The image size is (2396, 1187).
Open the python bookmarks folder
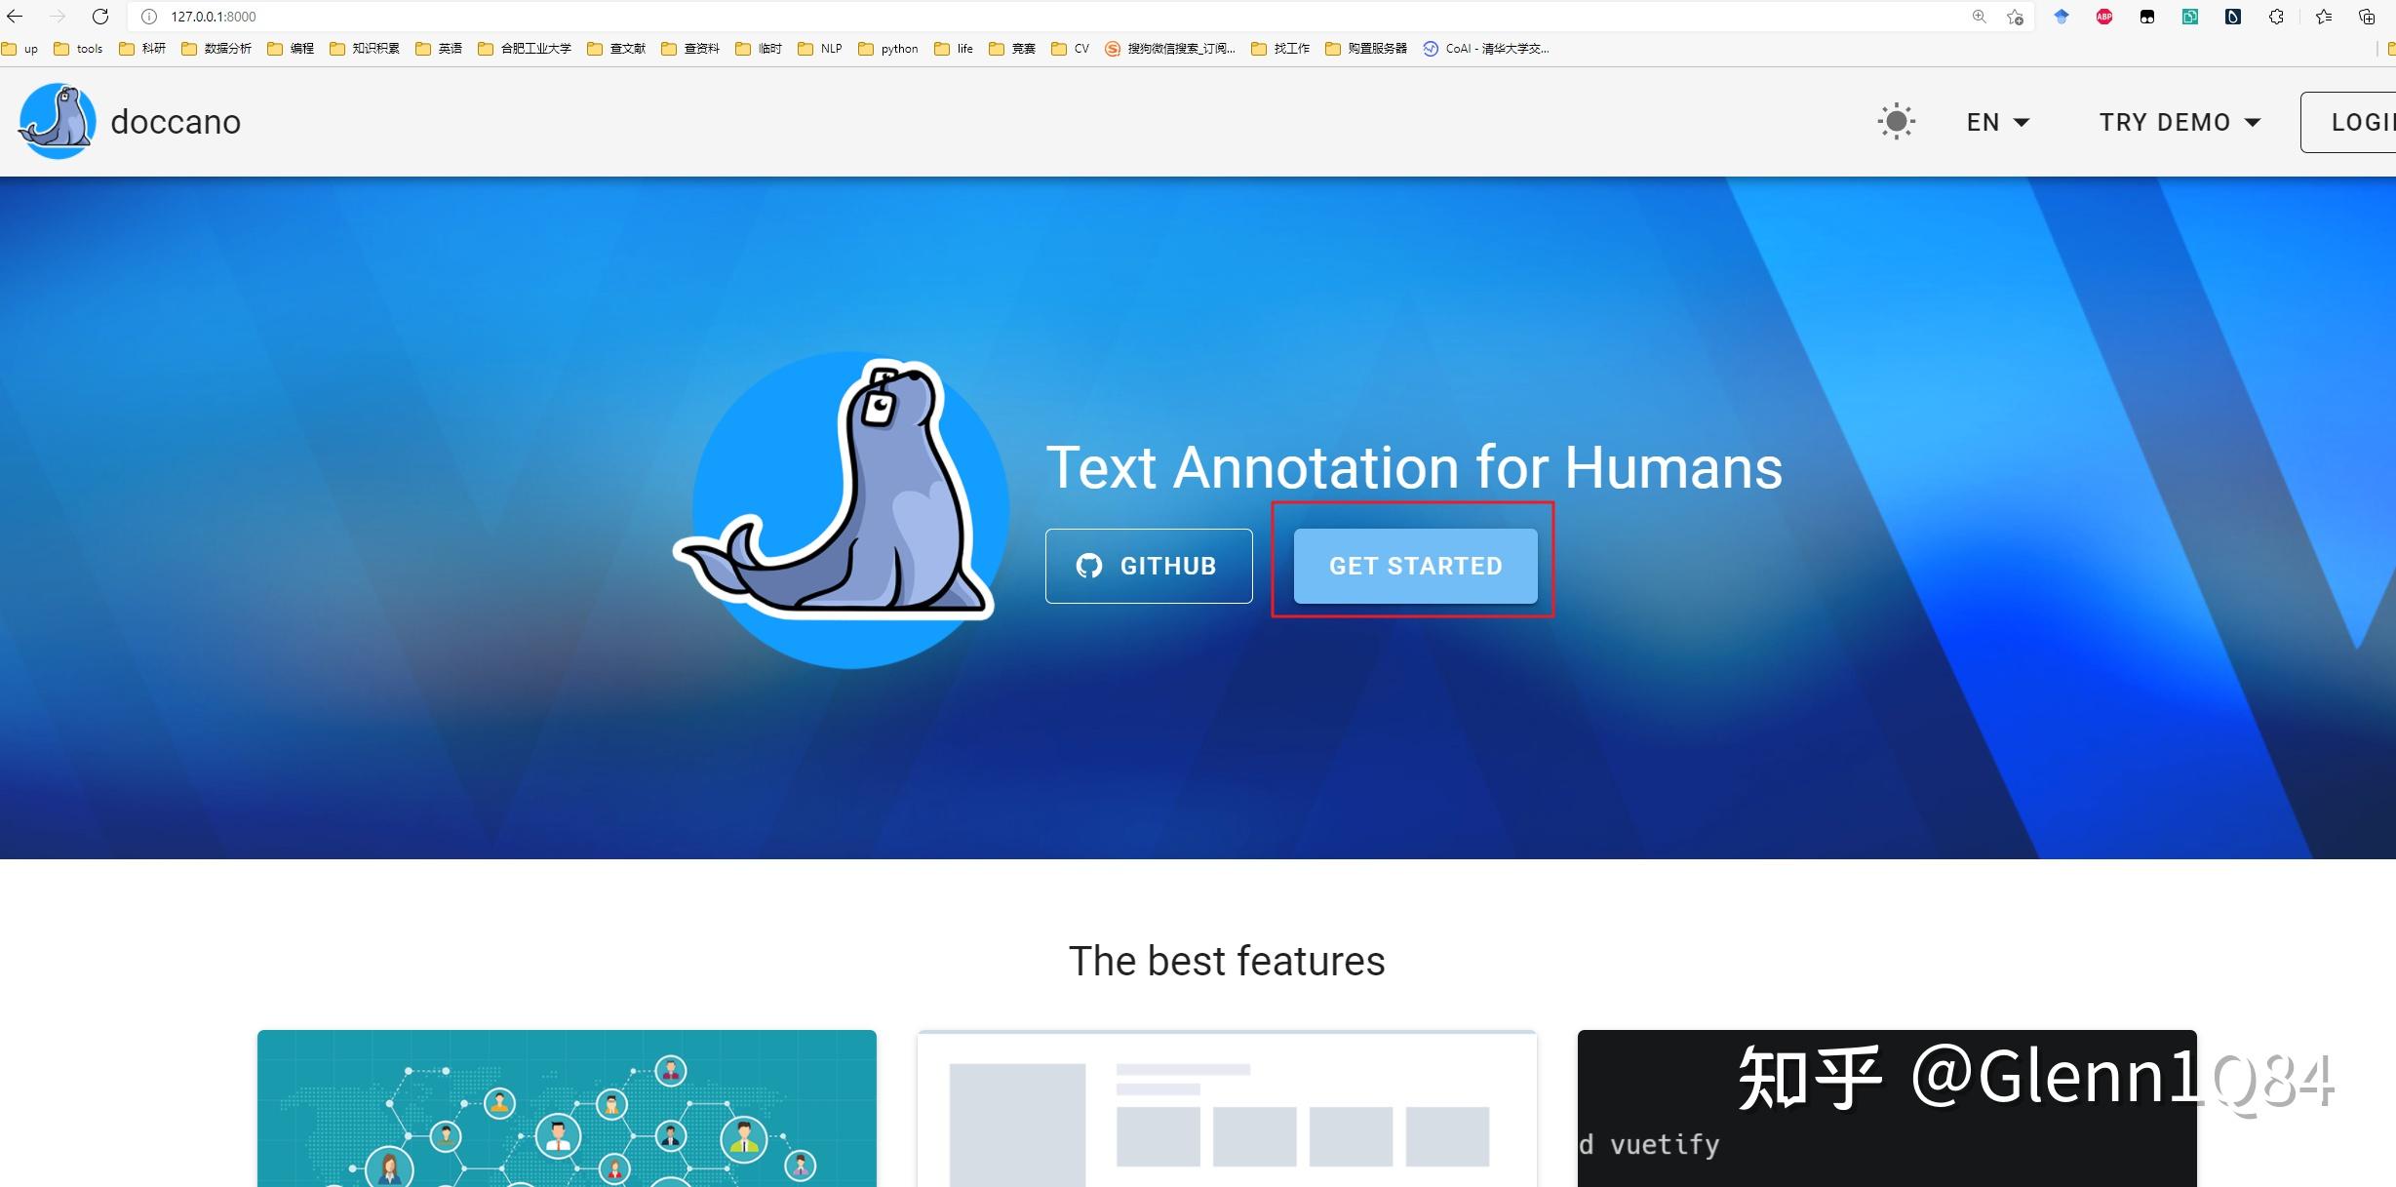click(x=888, y=49)
